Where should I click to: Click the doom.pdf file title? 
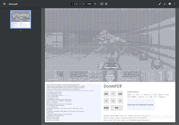[13, 4]
